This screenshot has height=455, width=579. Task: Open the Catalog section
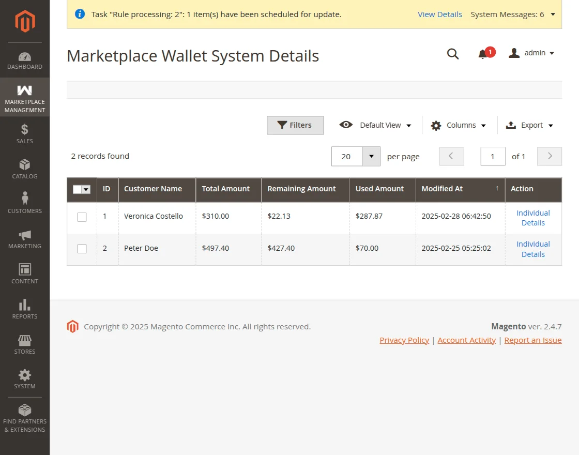[24, 168]
